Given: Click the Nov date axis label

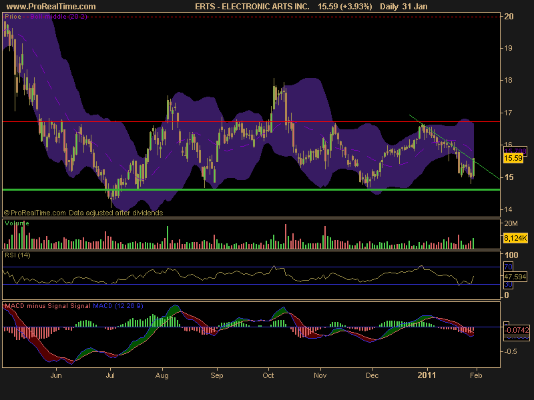Looking at the screenshot, I should 320,375.
